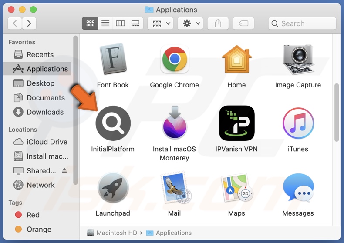Select Applications in the sidebar

coord(37,69)
